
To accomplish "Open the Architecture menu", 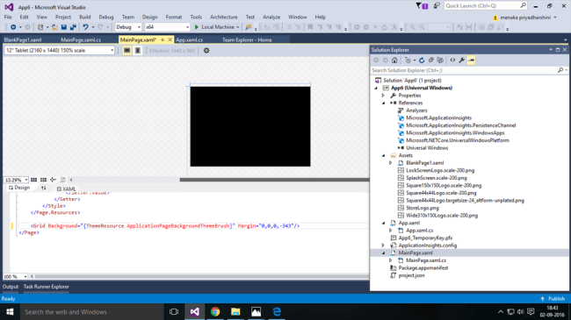I will (224, 17).
